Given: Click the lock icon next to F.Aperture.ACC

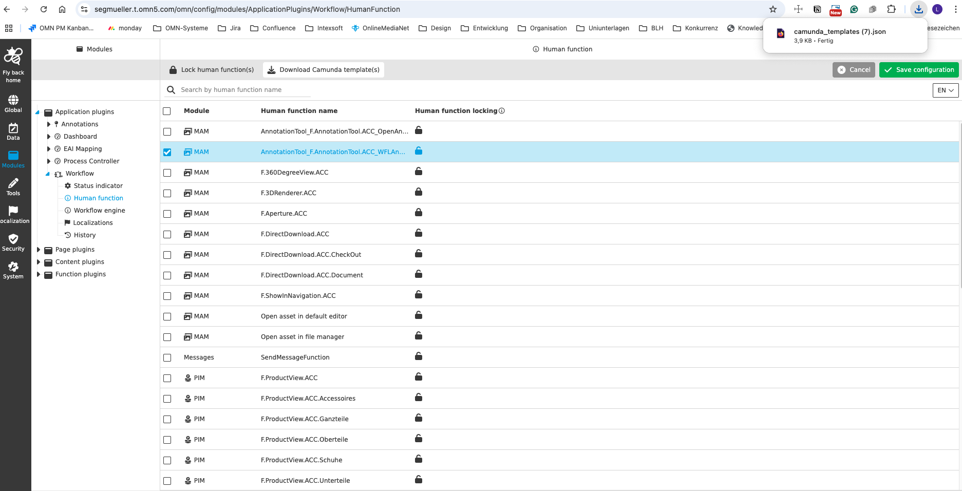Looking at the screenshot, I should pos(419,213).
